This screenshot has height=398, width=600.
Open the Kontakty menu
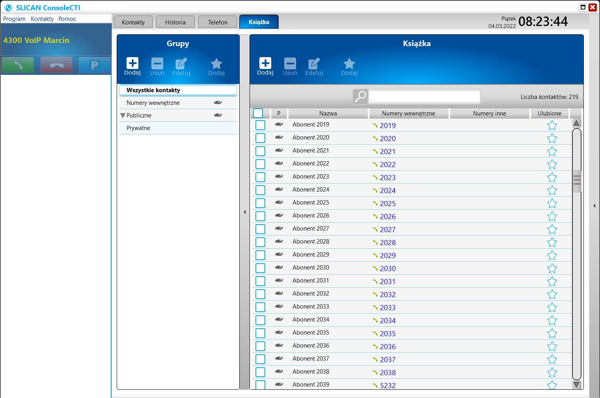[x=42, y=19]
